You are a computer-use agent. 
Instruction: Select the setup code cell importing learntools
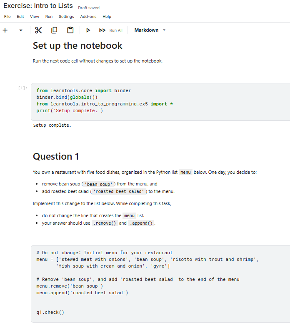click(x=158, y=101)
